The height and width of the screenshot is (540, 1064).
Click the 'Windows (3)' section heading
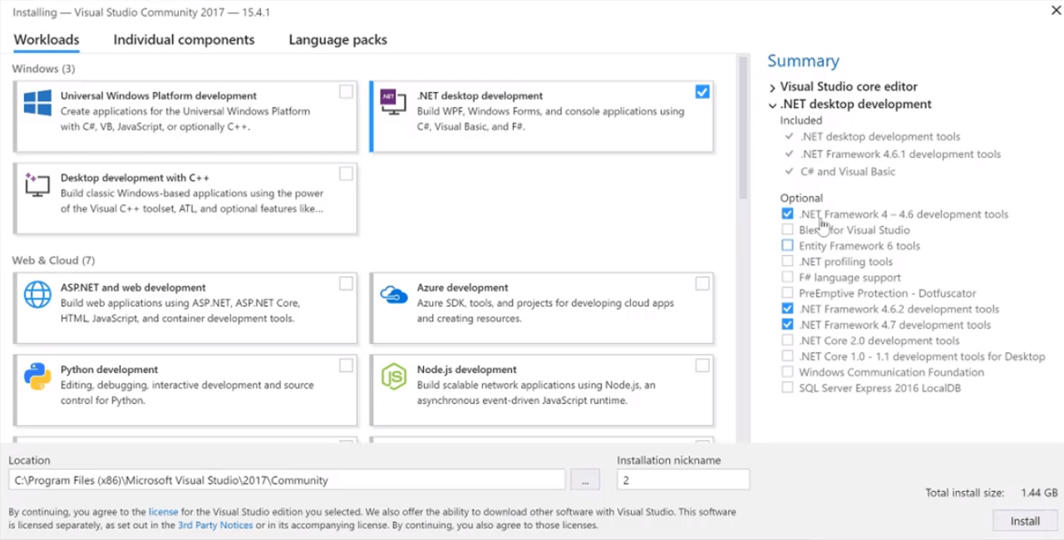(43, 68)
